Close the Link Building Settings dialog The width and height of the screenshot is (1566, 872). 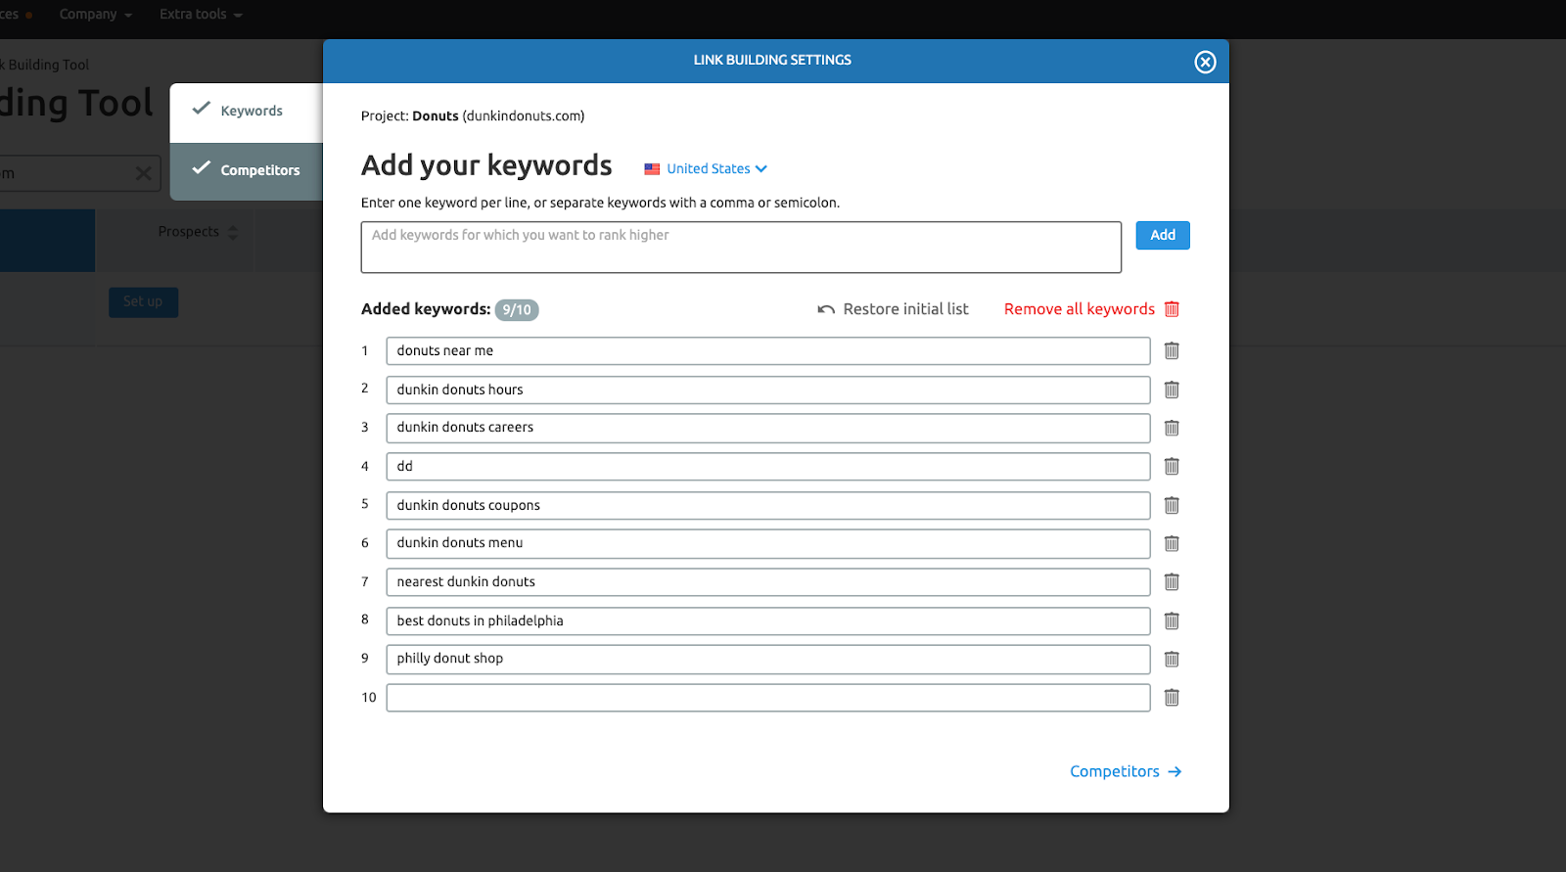click(x=1205, y=62)
